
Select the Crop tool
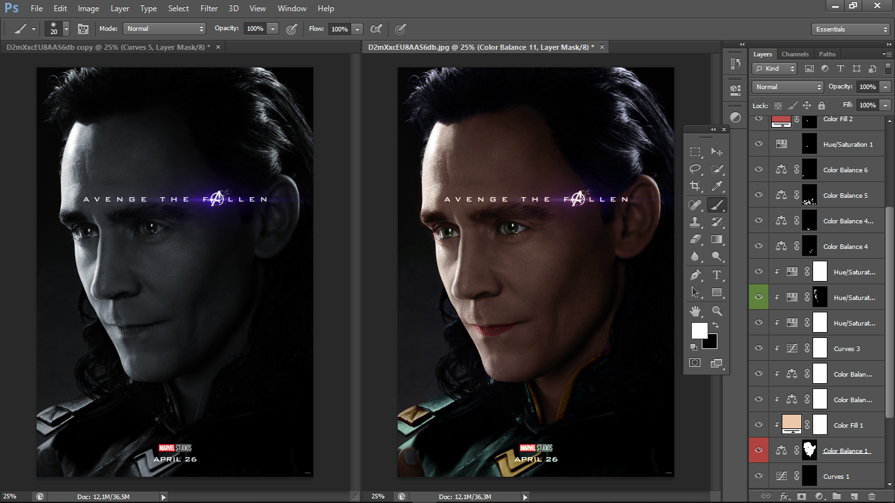(x=695, y=187)
